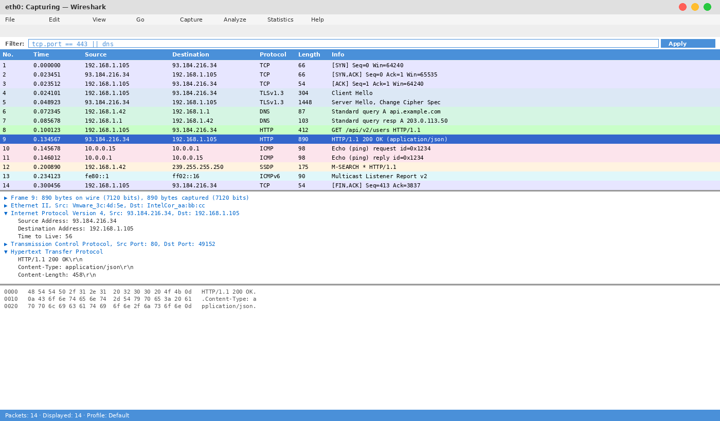Click hex dump line at offset 0010
720x421 pixels.
[130, 299]
